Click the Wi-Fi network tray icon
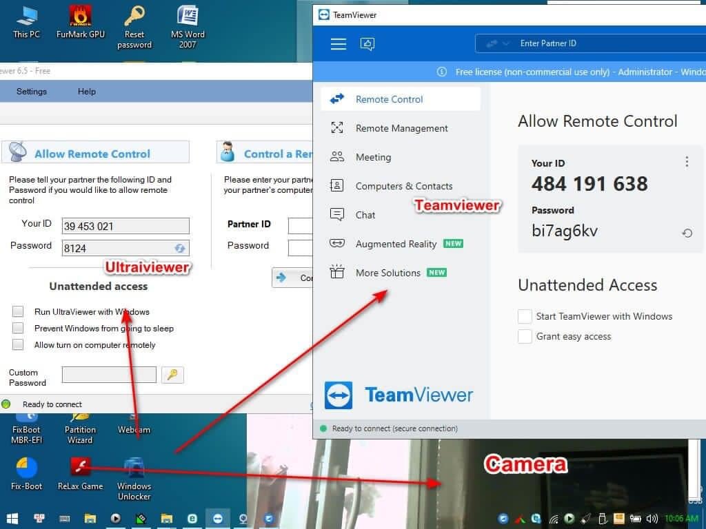The width and height of the screenshot is (706, 529). [554, 519]
